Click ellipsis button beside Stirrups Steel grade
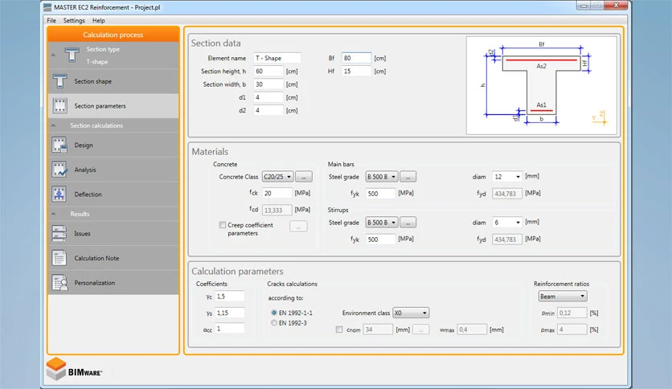 coord(408,223)
